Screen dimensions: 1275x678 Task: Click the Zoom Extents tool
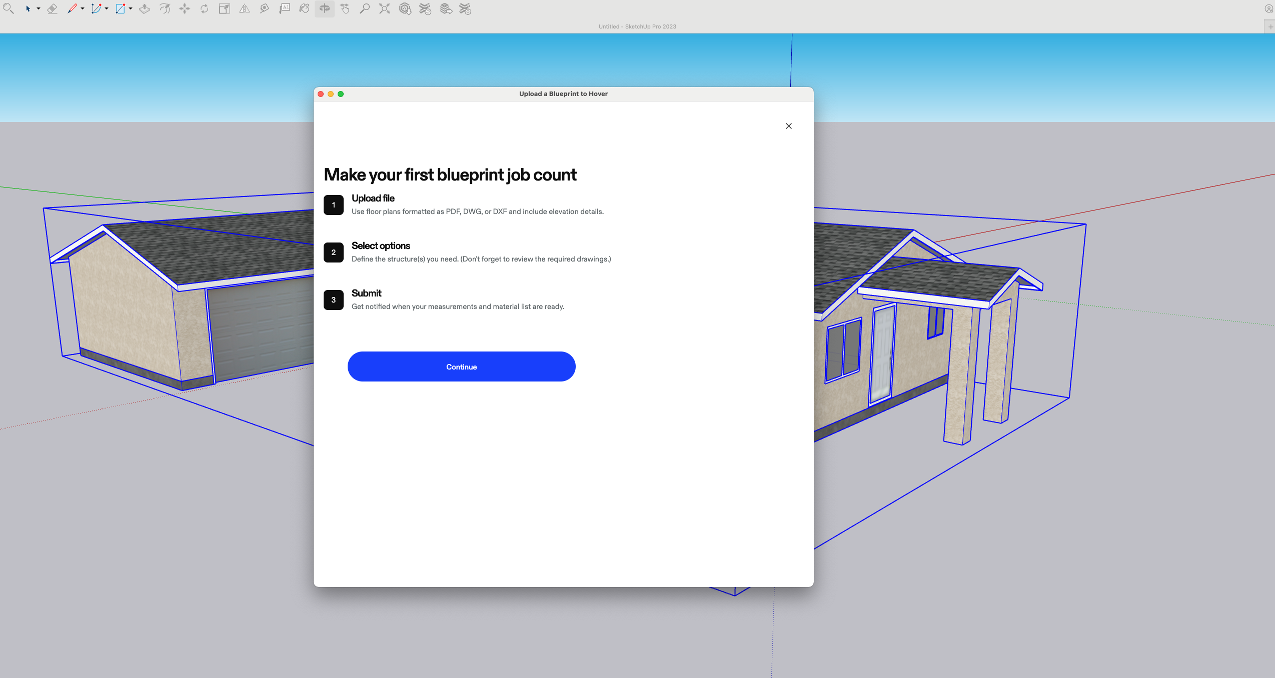(385, 8)
